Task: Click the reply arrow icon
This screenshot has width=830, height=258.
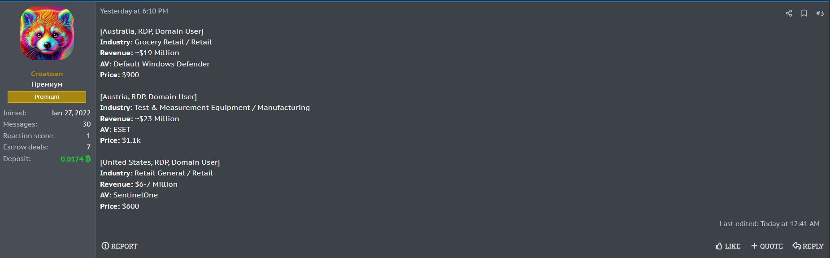Action: [x=797, y=245]
